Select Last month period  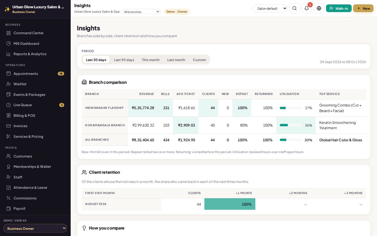[x=176, y=60]
